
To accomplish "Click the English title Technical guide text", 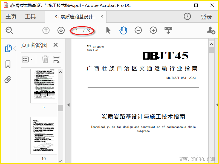I will click(143, 129).
